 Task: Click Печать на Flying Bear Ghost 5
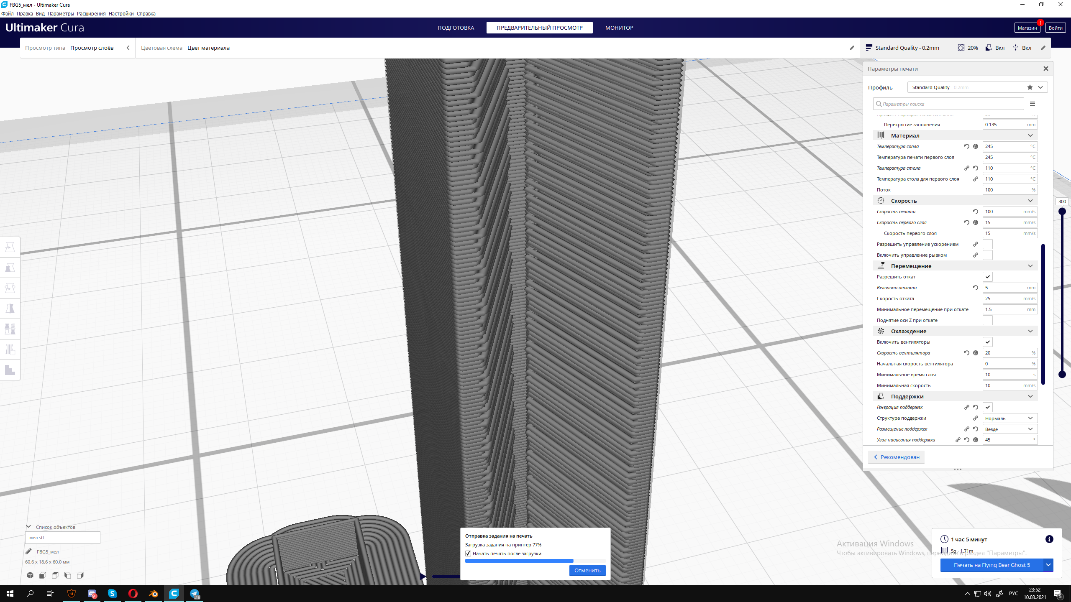(x=992, y=565)
